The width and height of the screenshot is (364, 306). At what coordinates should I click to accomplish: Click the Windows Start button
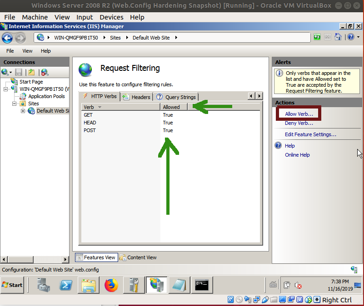(x=12, y=285)
